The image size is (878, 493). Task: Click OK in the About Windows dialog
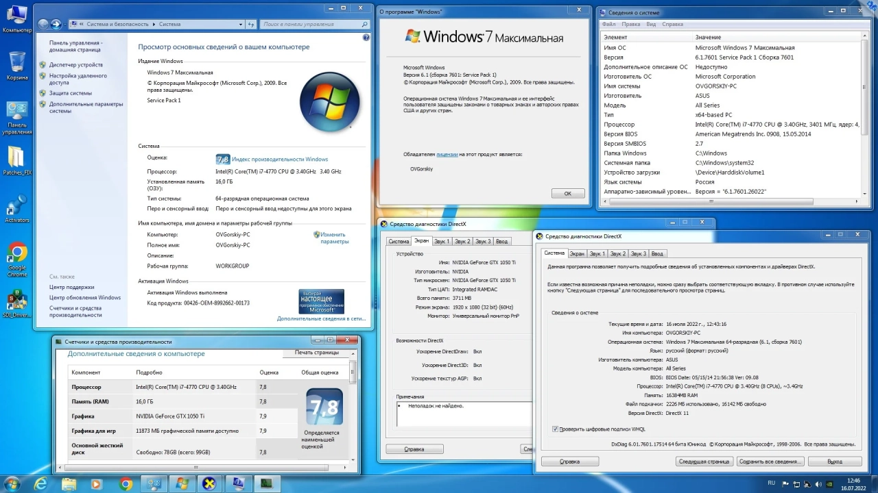[568, 194]
